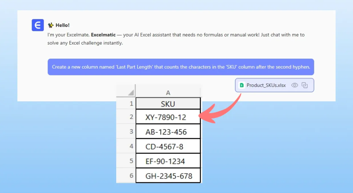Open the Product_SKUs.xlsx file name
The width and height of the screenshot is (353, 193).
[266, 85]
